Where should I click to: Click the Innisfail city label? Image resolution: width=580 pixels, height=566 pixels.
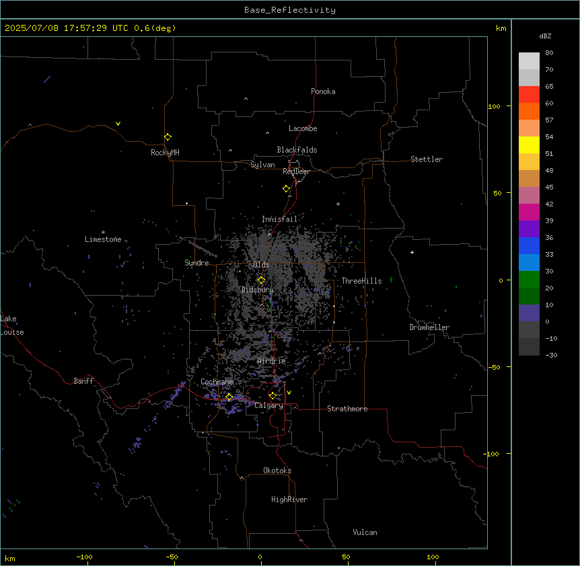coord(279,219)
